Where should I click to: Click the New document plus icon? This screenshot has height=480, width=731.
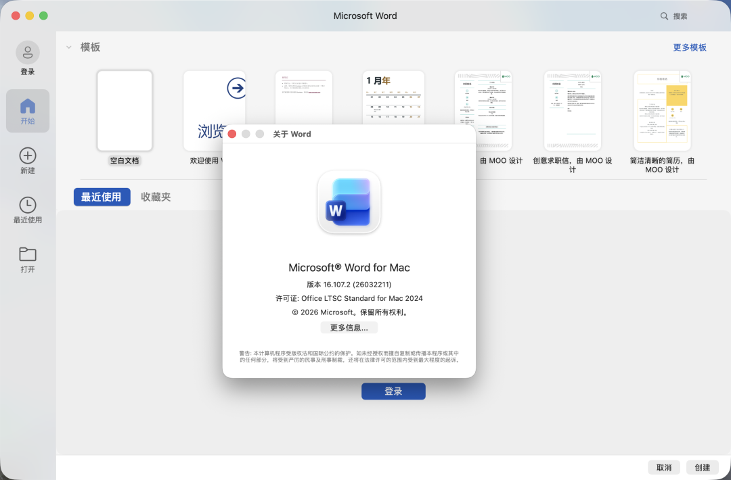[x=28, y=156]
